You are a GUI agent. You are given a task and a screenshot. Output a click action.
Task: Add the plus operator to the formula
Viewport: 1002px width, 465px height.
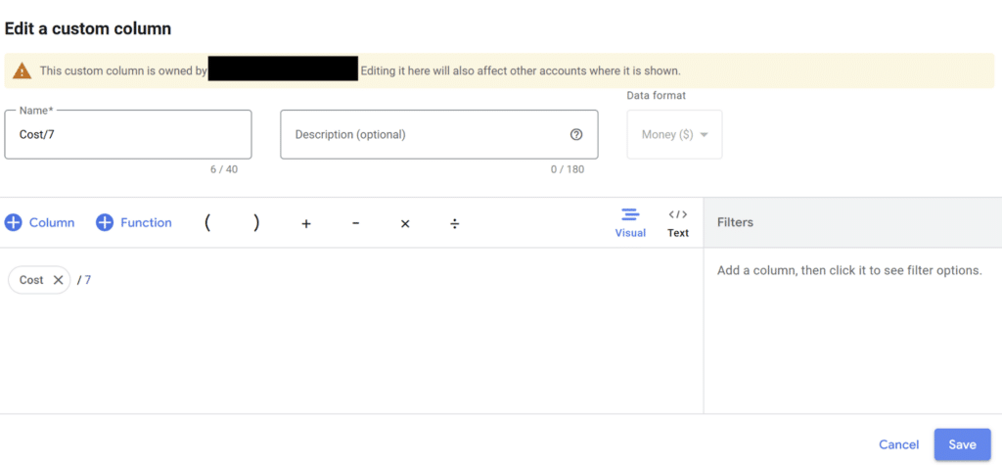pos(306,224)
